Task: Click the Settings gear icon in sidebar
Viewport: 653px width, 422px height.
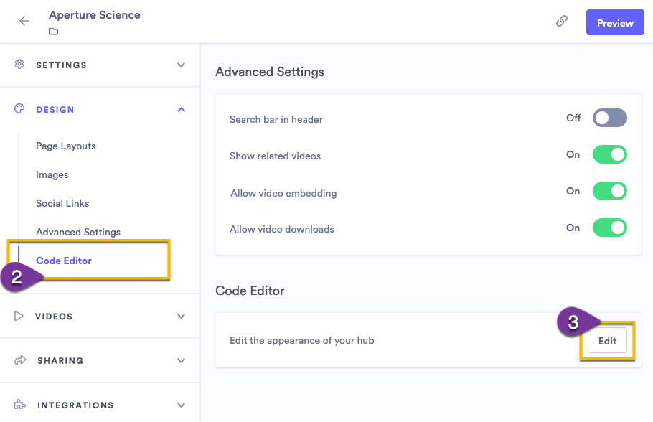Action: pos(18,65)
